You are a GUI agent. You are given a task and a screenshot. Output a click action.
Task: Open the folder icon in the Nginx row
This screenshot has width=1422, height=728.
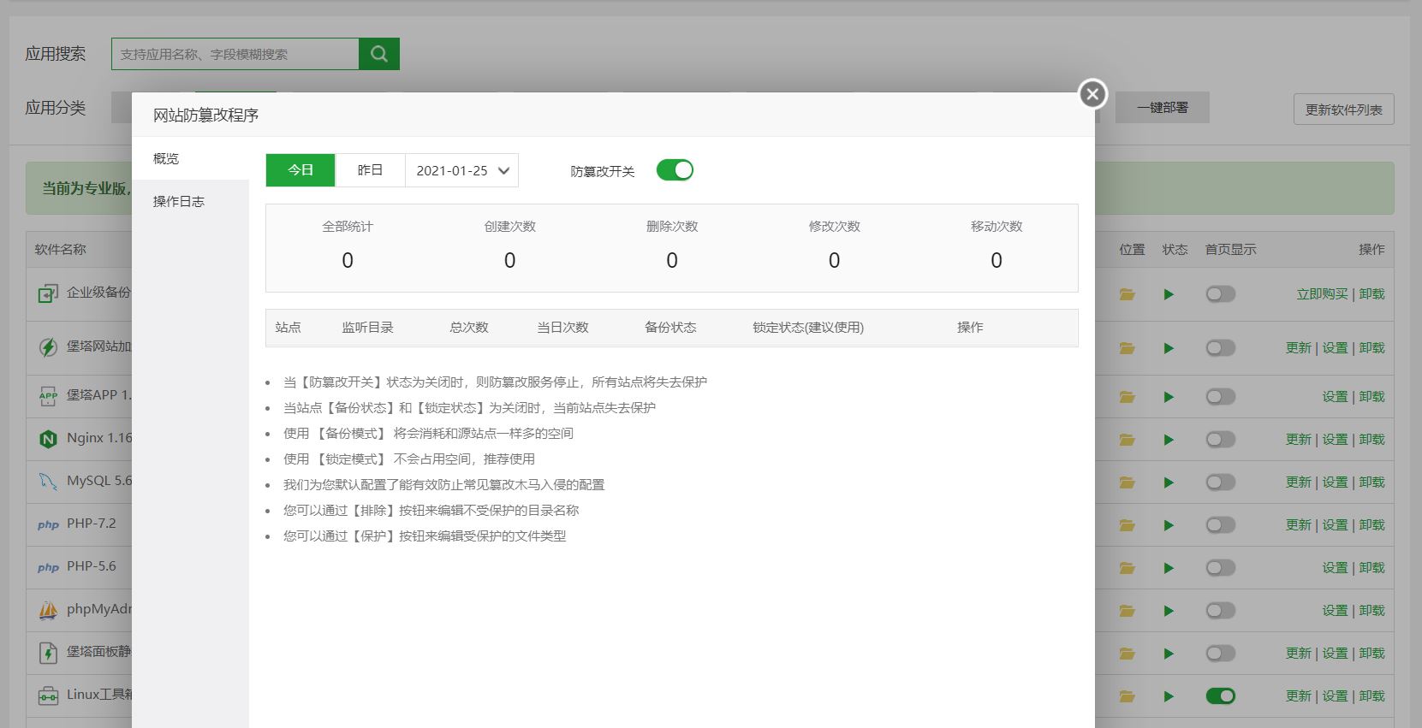[1127, 440]
